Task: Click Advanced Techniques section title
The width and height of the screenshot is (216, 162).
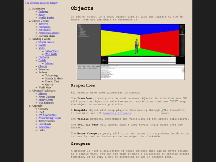Action: (44, 90)
